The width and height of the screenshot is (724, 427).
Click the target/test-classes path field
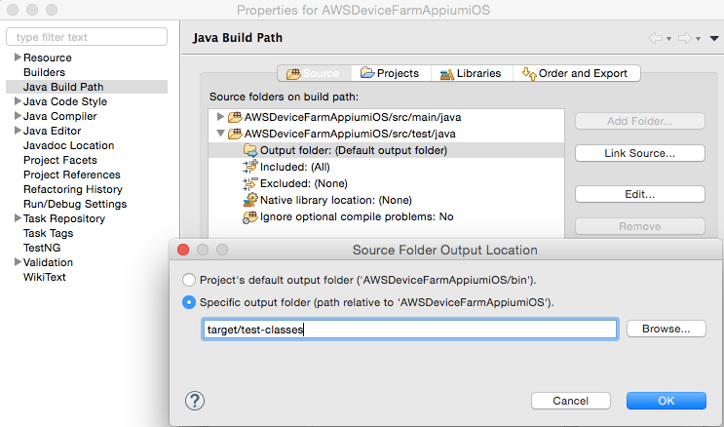click(x=410, y=330)
